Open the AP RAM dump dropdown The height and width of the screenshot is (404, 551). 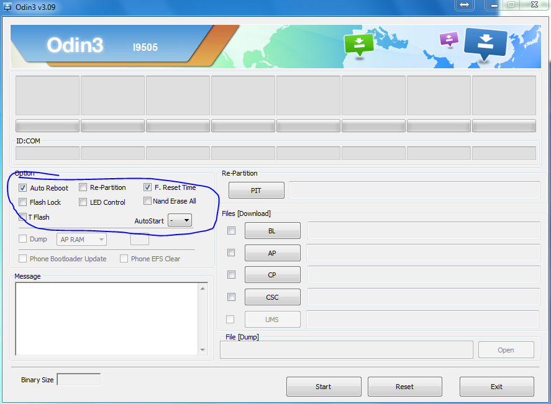click(81, 240)
